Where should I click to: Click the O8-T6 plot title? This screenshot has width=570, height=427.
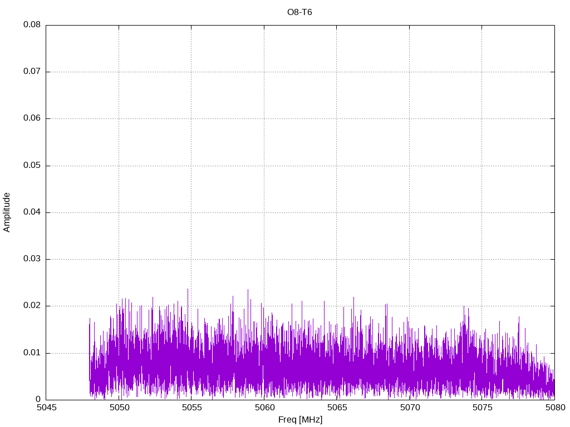299,12
